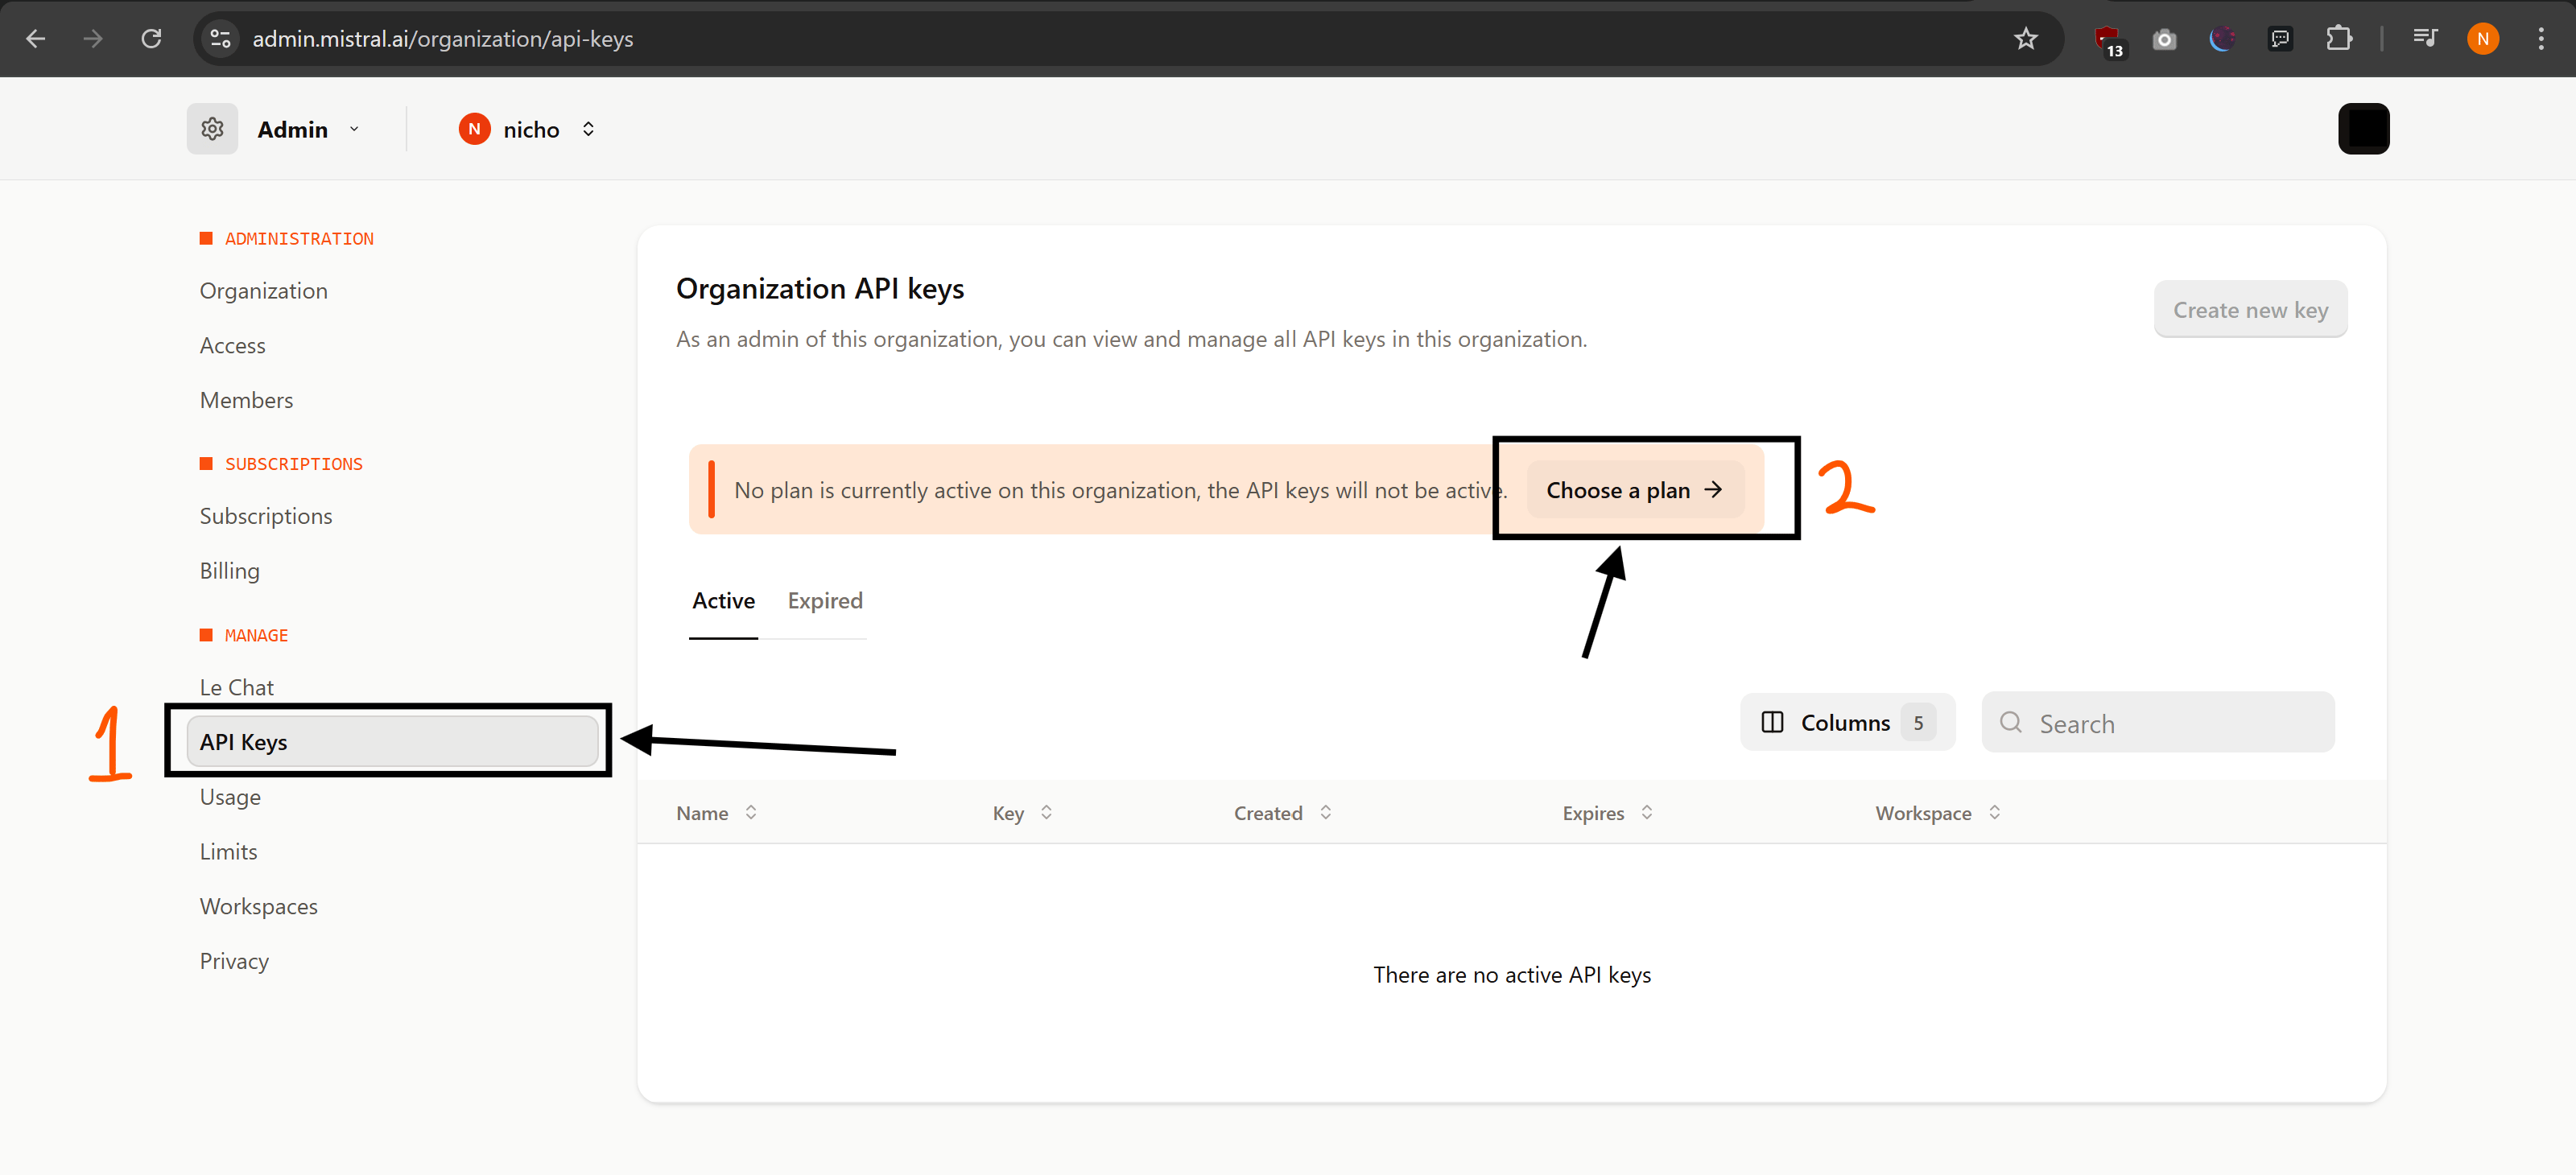Open site information icon in address bar
The width and height of the screenshot is (2576, 1175).
coord(220,39)
